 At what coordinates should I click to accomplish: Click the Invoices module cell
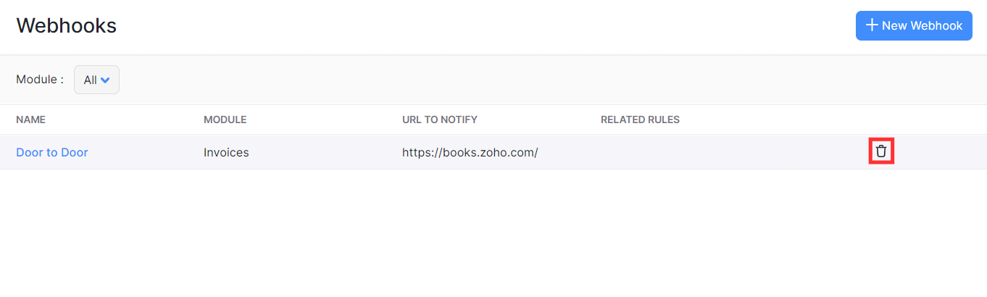[226, 152]
